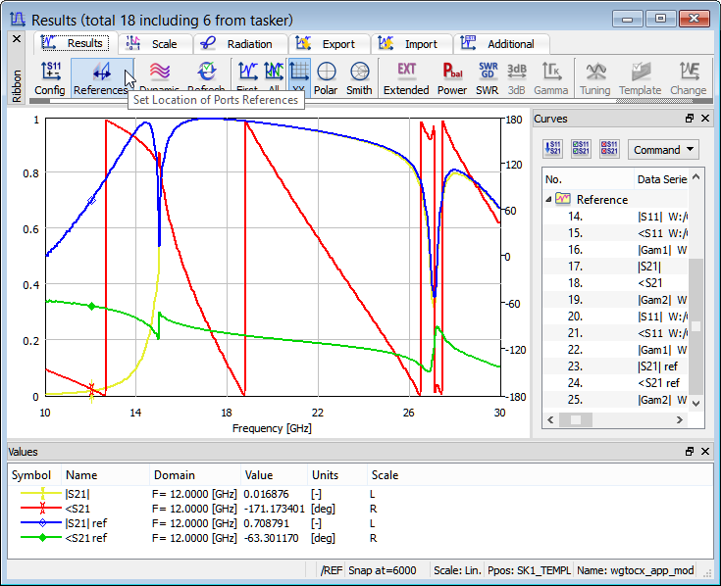Close the Ribbon panel
This screenshot has height=586, width=721.
pyautogui.click(x=16, y=39)
